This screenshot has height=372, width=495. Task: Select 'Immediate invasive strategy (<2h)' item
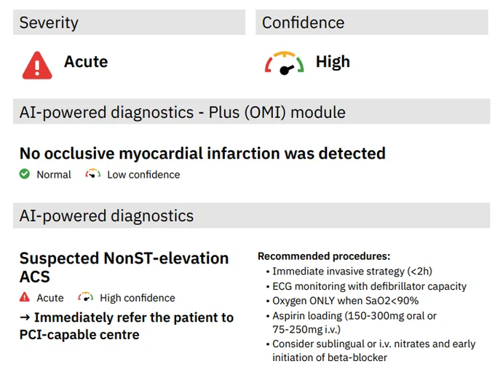tap(352, 272)
